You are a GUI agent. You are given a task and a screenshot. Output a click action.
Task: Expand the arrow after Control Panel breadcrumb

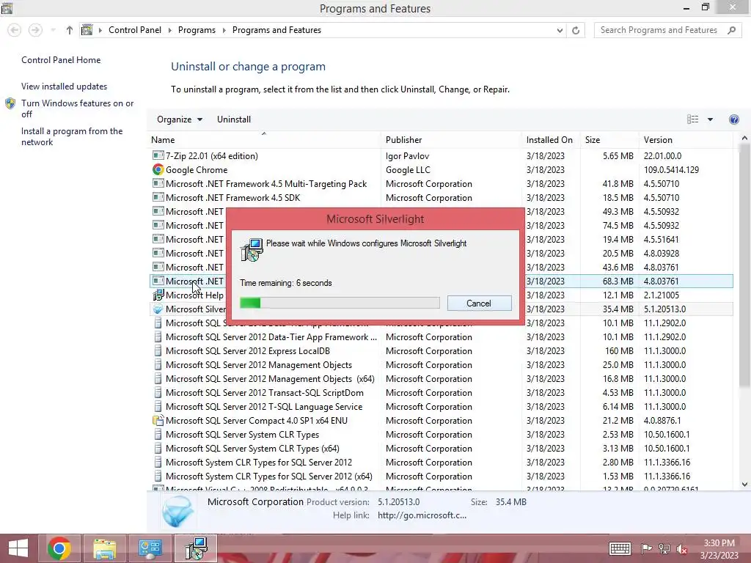169,30
